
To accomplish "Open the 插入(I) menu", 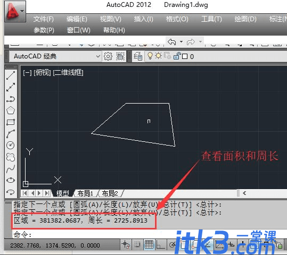I will (144, 19).
